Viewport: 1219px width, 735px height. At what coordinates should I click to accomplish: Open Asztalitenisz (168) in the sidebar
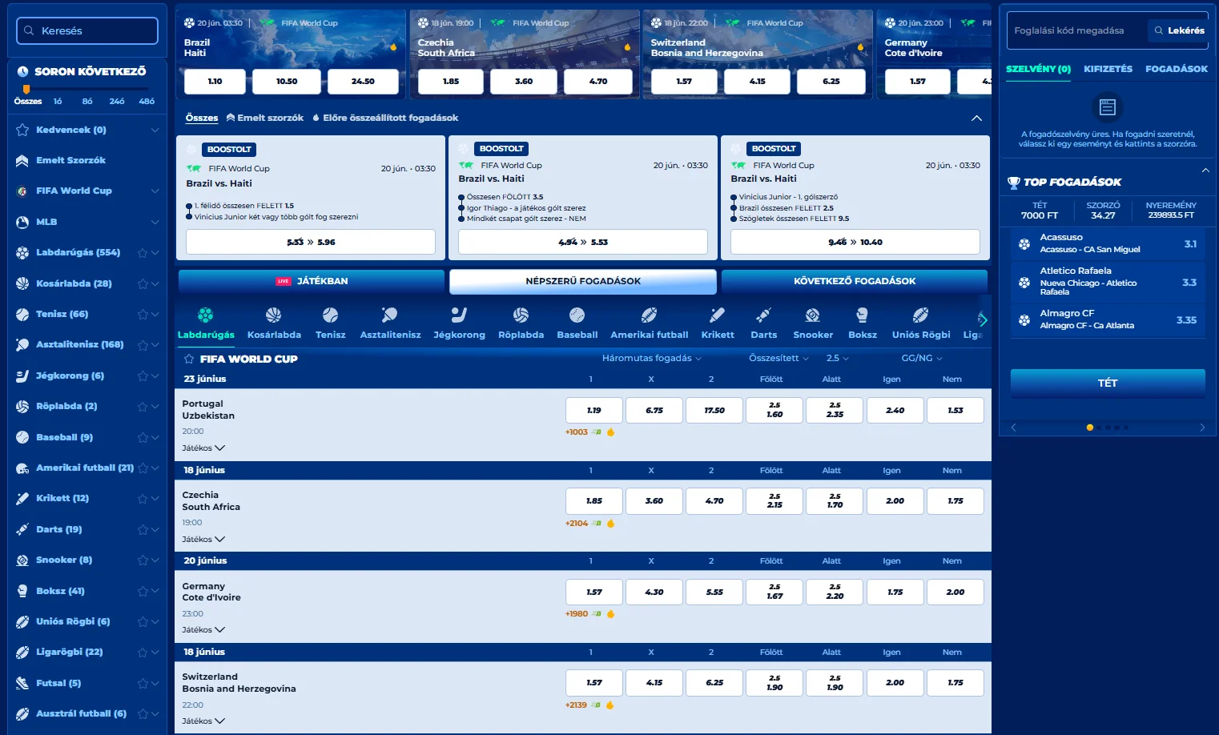click(79, 344)
